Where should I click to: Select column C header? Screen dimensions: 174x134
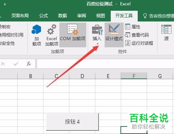[56, 76]
